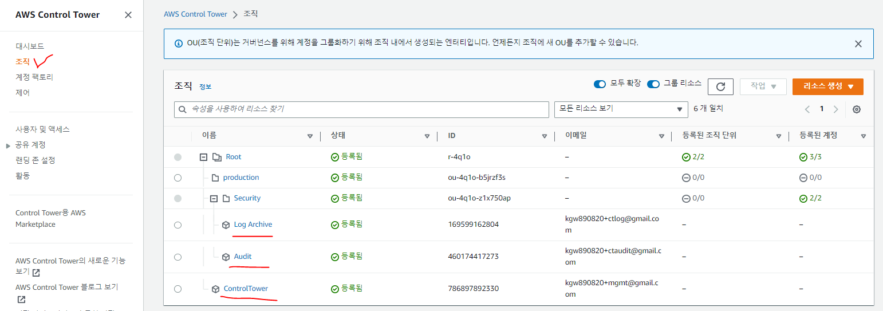Open the 작업 actions dropdown

pyautogui.click(x=764, y=86)
